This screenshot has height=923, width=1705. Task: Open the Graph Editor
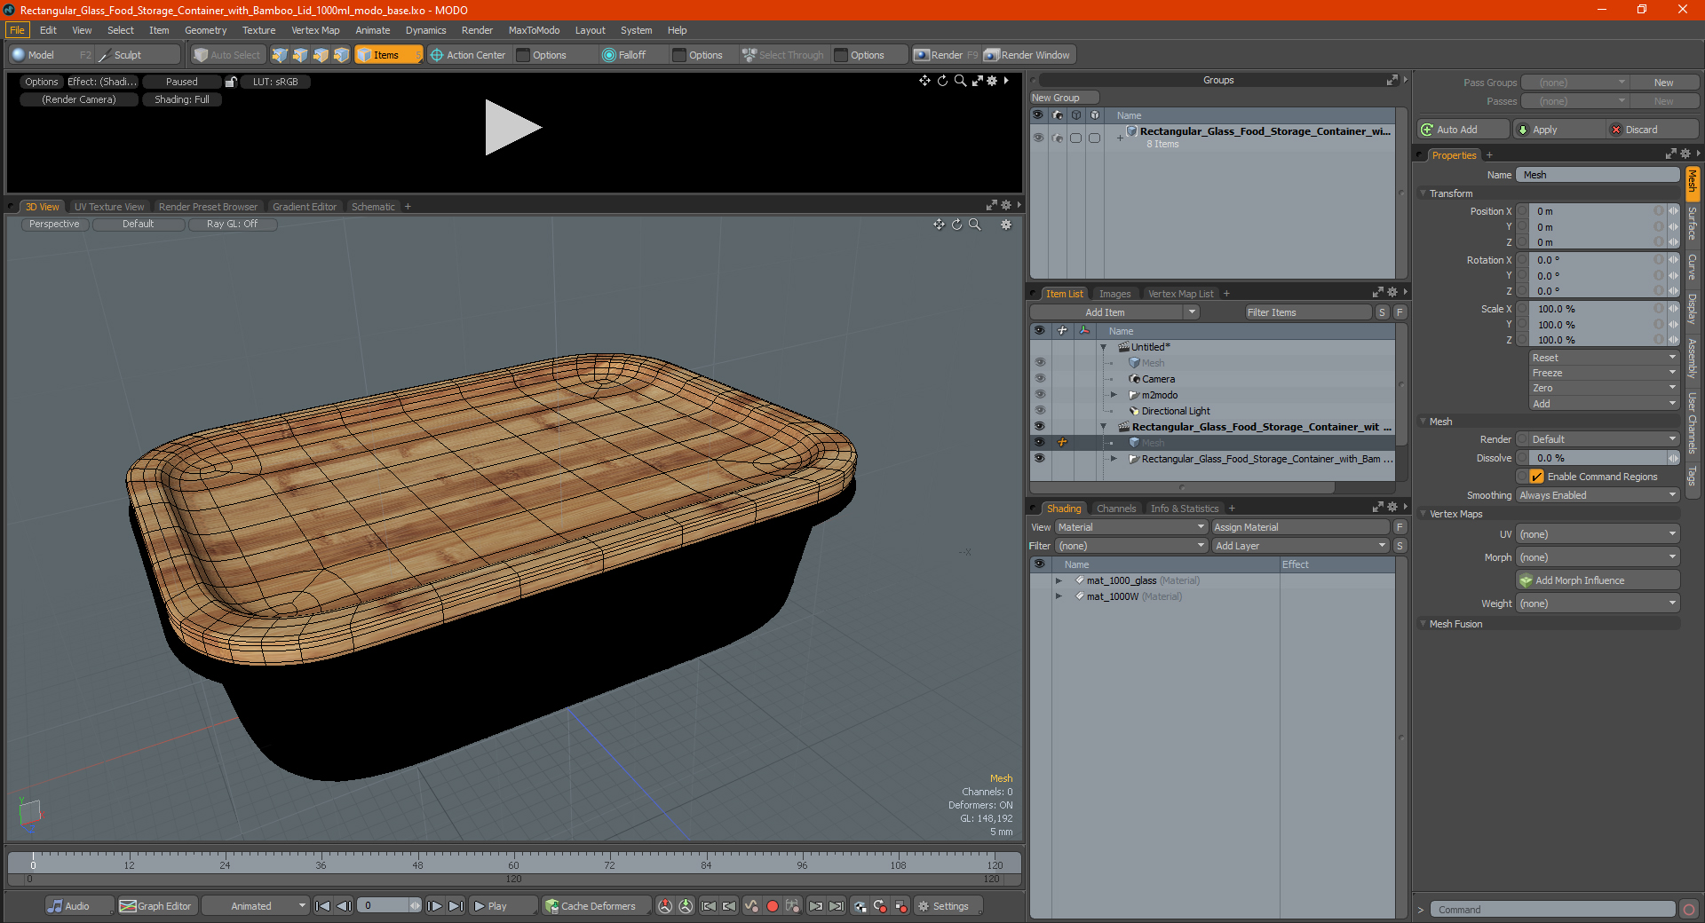[x=155, y=906]
